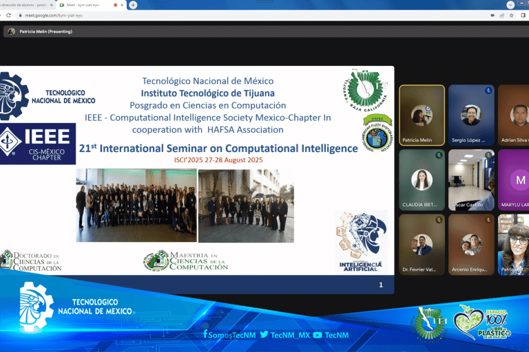The image size is (529, 352).
Task: Click Tecnológico Nacional de México gear logo on slide
Action: (x=14, y=96)
